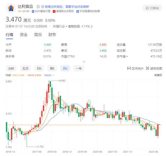Screen dimensions: 166x156
Task: Click the 2023-06 date axis label
Action: click(x=153, y=152)
